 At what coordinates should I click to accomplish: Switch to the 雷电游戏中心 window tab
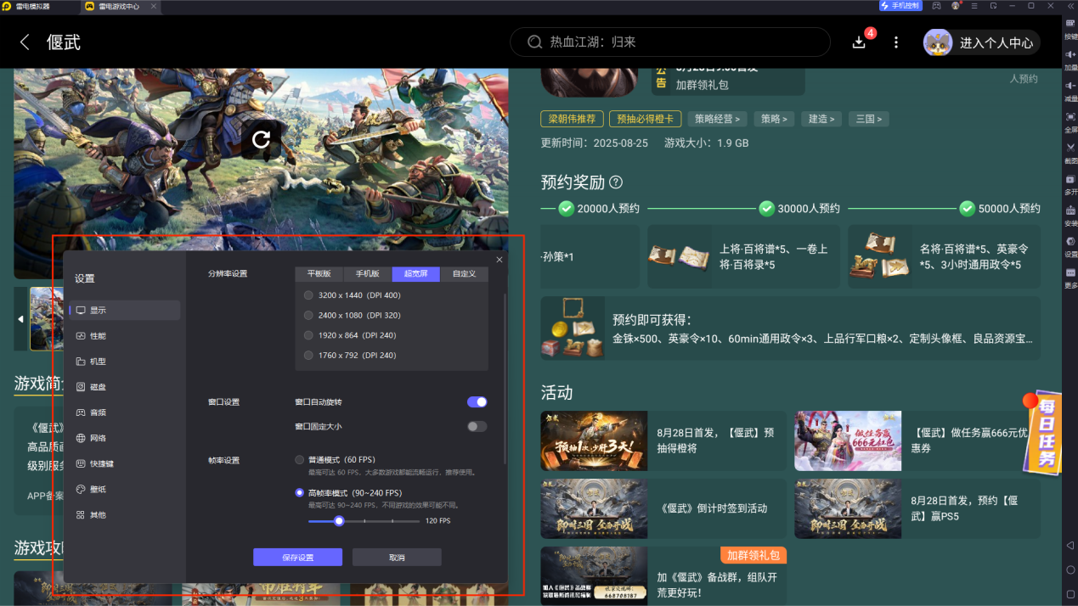point(119,6)
